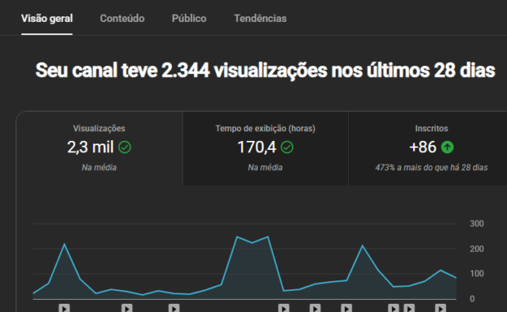This screenshot has height=312, width=507.
Task: Open the Visão geral tab
Action: (x=47, y=19)
